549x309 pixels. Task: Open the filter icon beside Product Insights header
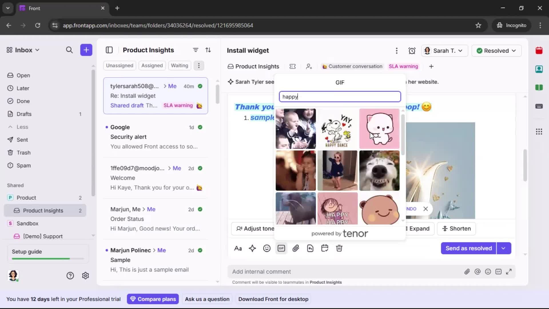click(196, 50)
